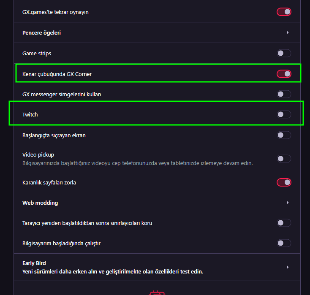Enable the Game strips toggle
This screenshot has height=295, width=310.
pyautogui.click(x=284, y=53)
